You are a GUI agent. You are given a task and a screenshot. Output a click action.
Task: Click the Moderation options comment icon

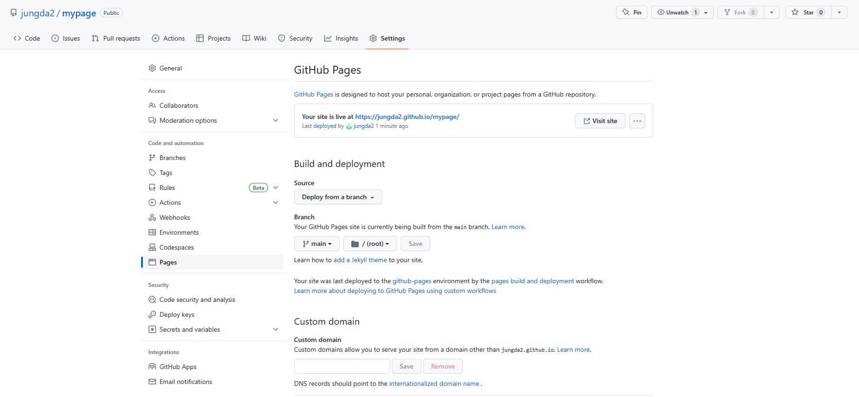[x=152, y=120]
